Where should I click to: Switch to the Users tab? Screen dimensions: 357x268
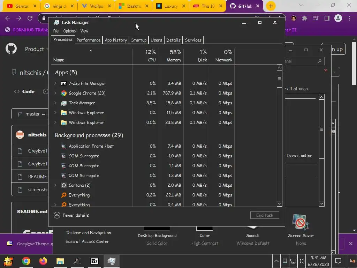pos(156,40)
